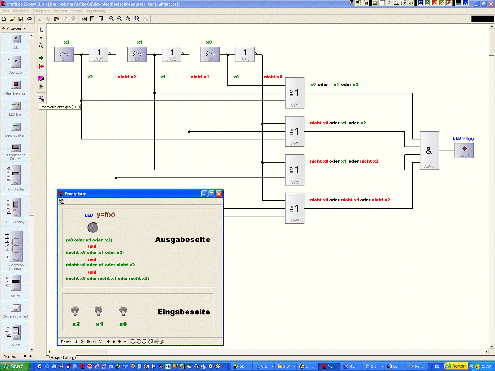Image resolution: width=495 pixels, height=371 pixels.
Task: Set Raster size to 16
Action: (88, 342)
